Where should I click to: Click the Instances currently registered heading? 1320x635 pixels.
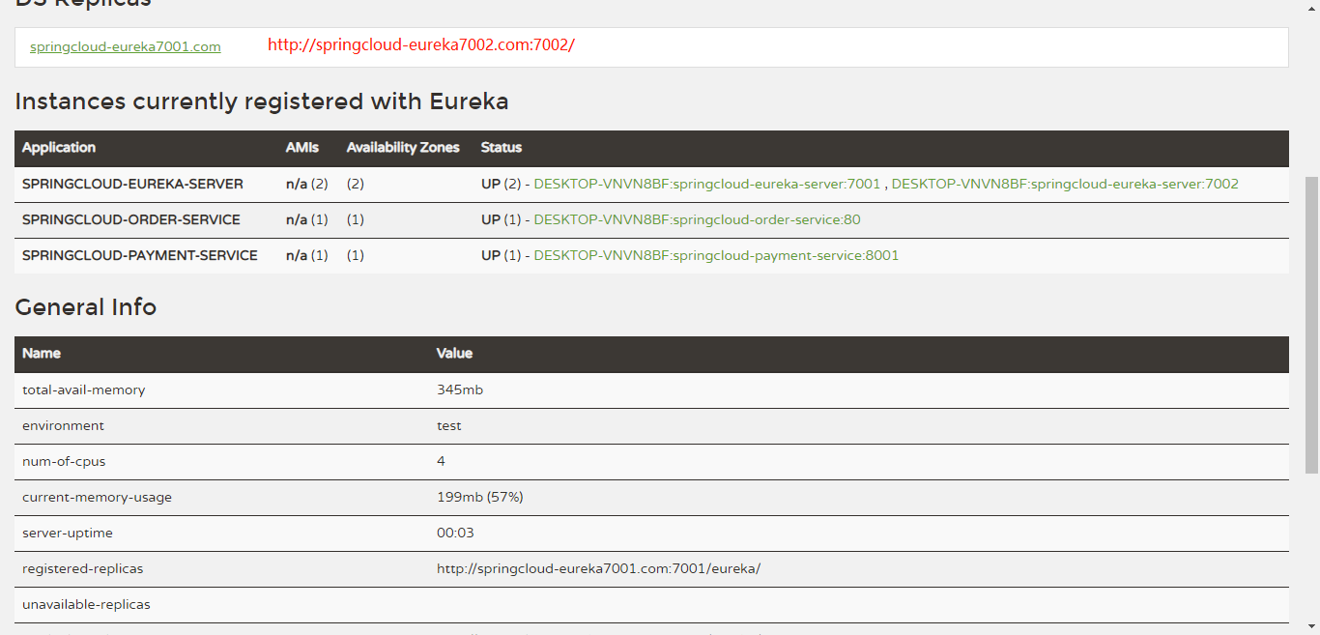pos(259,101)
